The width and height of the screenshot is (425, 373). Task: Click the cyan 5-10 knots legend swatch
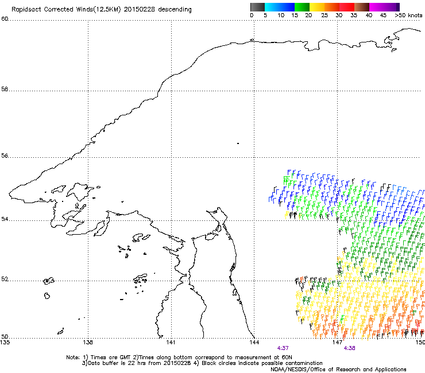(272, 7)
